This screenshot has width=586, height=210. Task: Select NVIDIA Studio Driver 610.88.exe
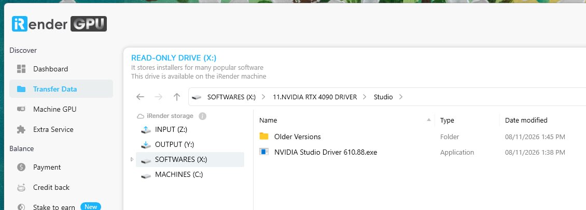pos(326,152)
